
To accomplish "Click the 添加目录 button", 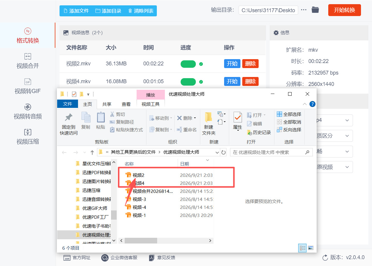I will [108, 11].
